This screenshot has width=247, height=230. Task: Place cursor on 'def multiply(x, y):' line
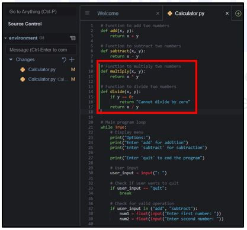pos(123,71)
